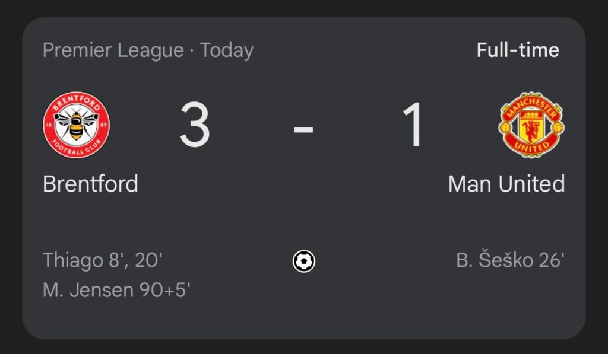Click Man United's score of 1

point(413,125)
